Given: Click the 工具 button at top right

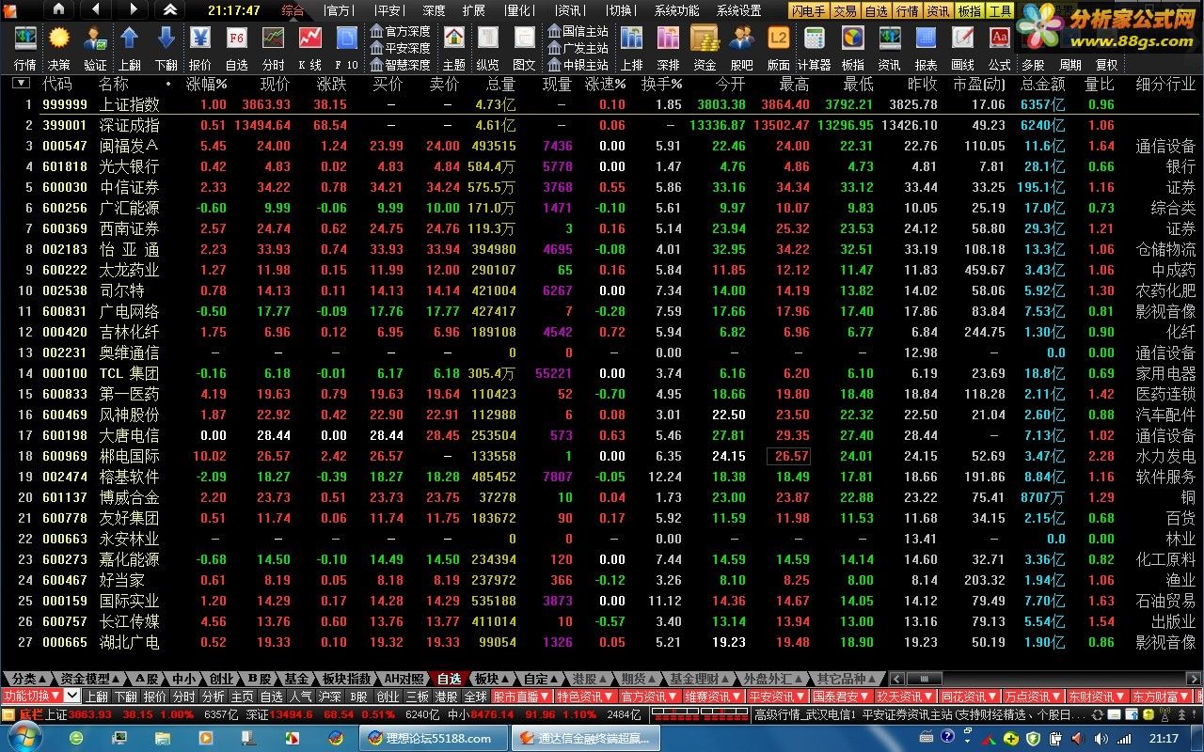Looking at the screenshot, I should pos(1000,11).
